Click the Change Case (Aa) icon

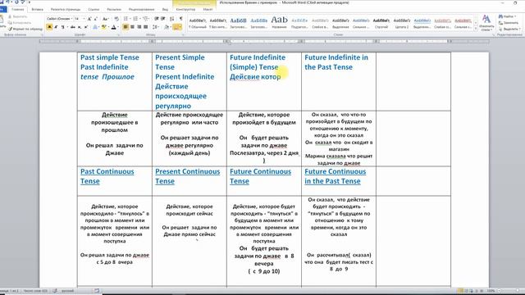pos(106,19)
